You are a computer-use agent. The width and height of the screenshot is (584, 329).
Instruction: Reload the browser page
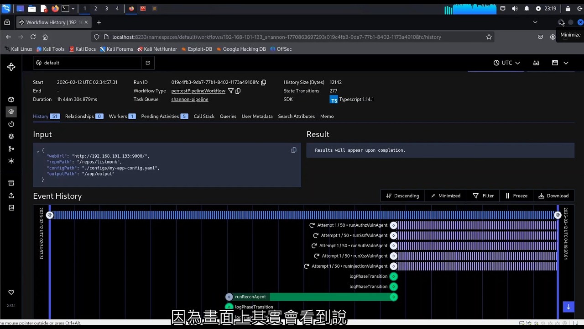click(33, 37)
